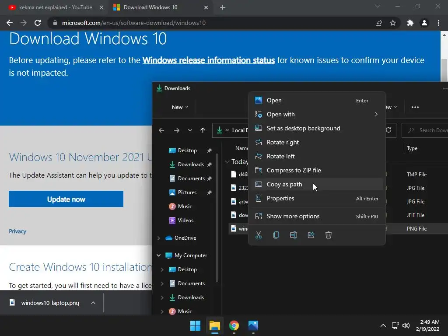
Task: Bookmark this page with star icon
Action: click(393, 23)
